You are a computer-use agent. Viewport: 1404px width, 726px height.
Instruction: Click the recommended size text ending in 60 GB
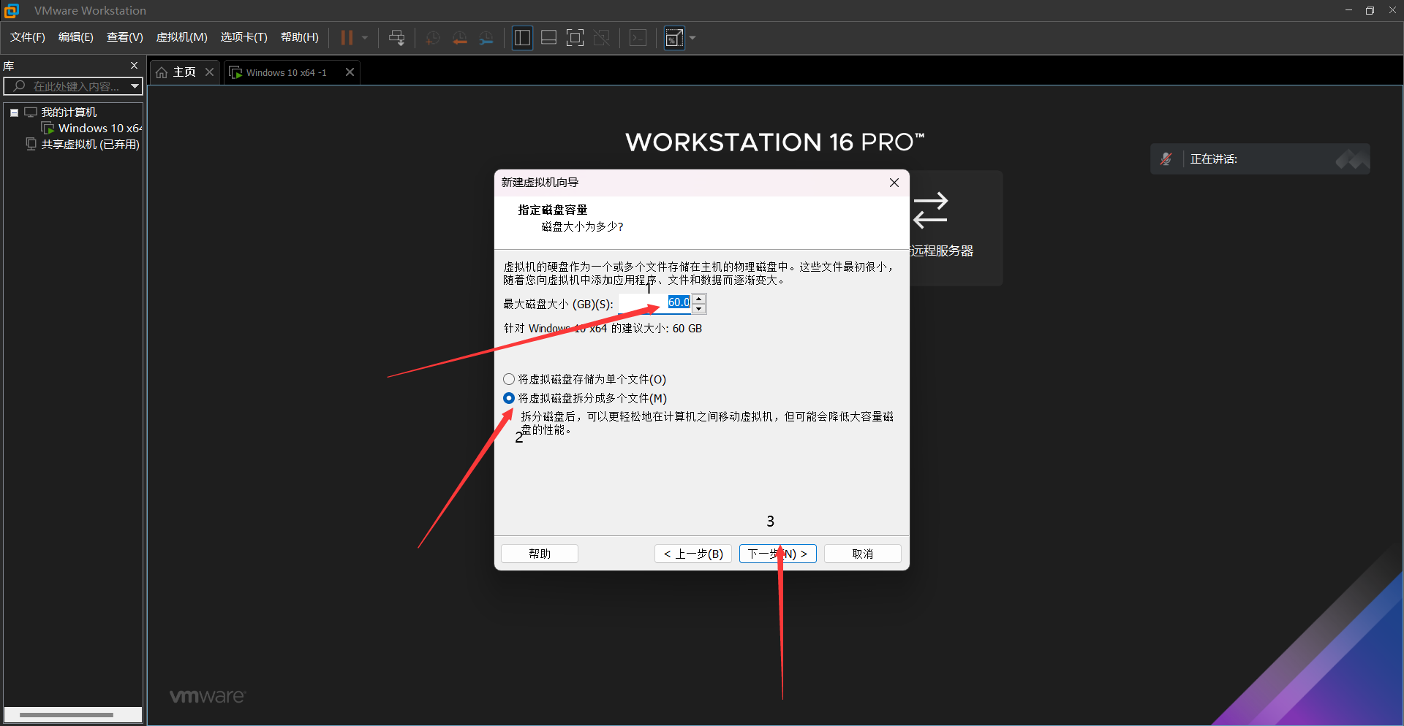point(603,329)
